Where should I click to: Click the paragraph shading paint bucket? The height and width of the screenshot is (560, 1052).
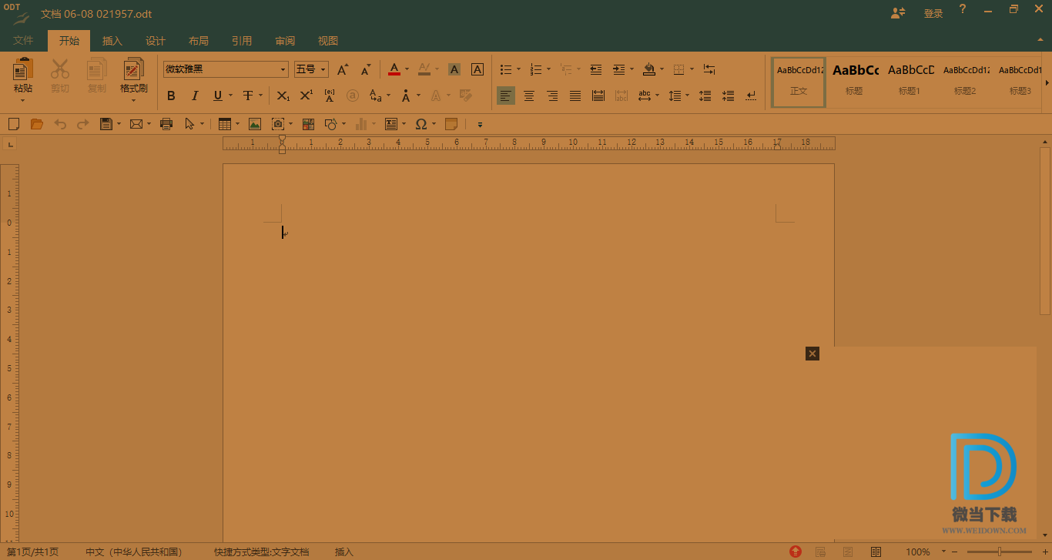click(x=648, y=69)
